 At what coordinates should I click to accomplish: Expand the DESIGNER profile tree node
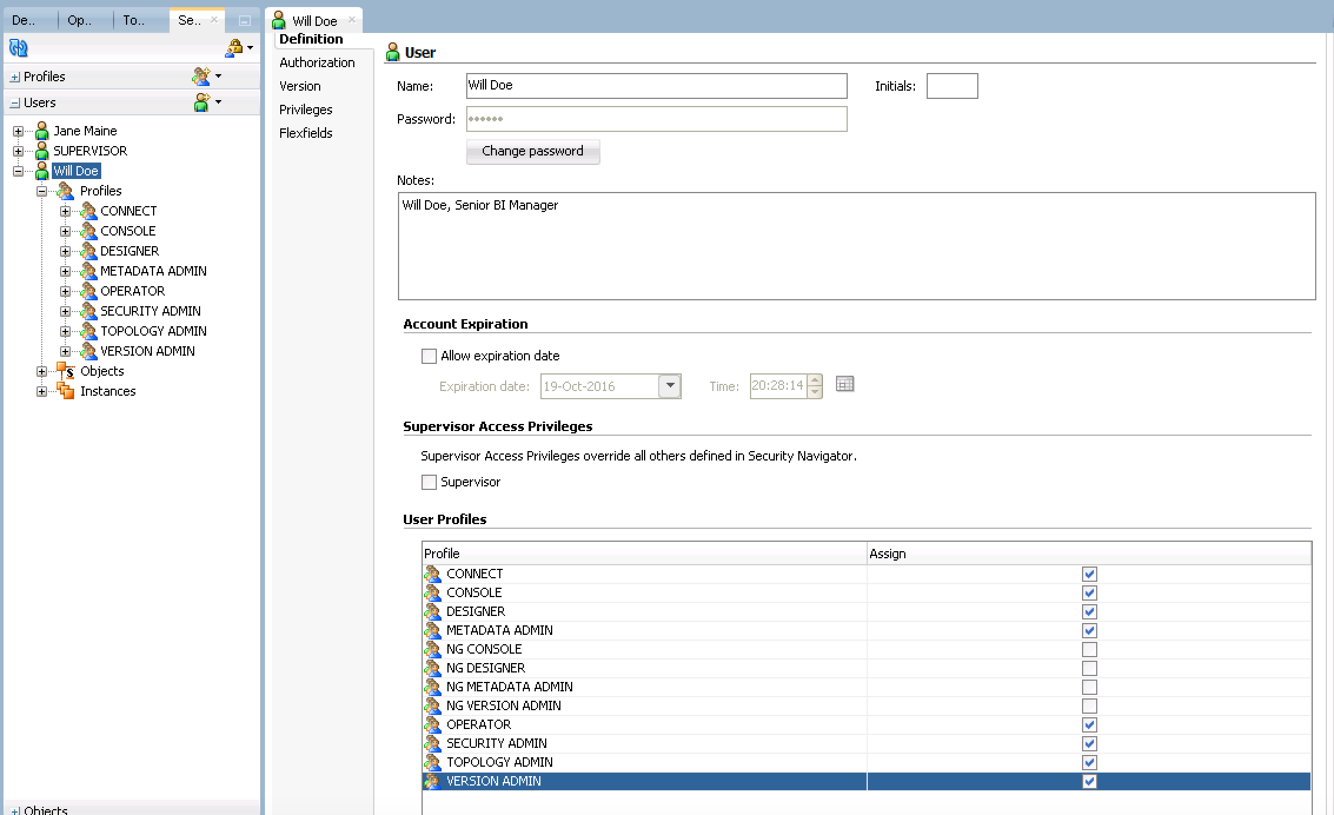(x=65, y=251)
